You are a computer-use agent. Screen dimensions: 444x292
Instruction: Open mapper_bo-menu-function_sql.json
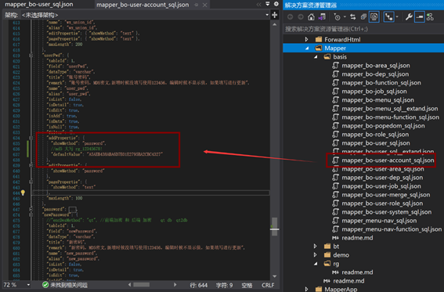click(x=390, y=117)
